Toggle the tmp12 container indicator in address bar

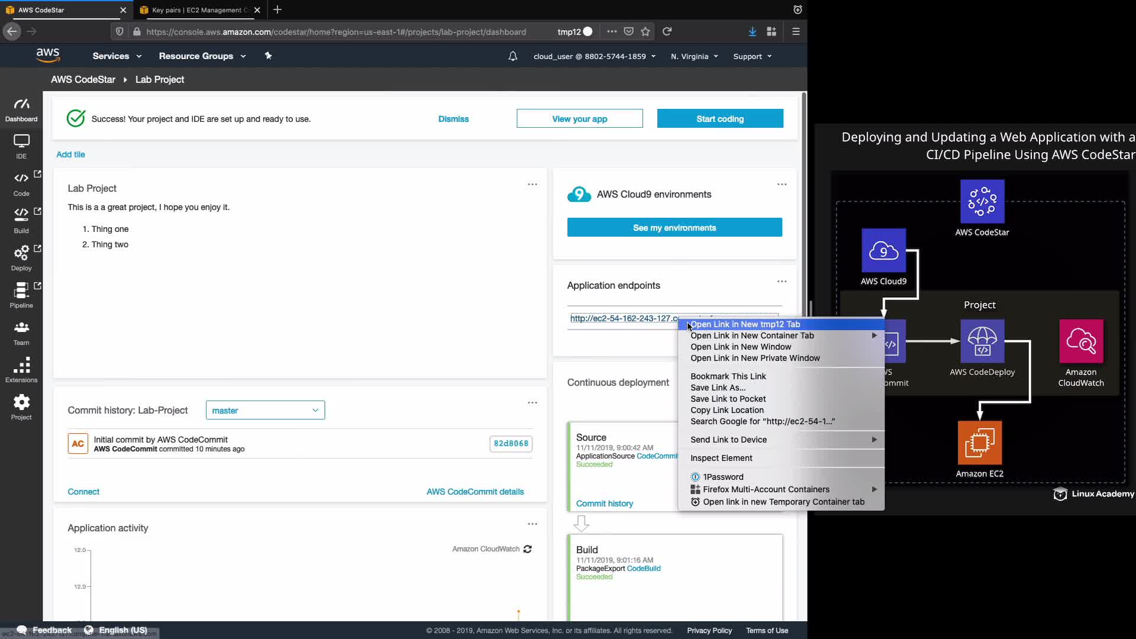coord(575,32)
